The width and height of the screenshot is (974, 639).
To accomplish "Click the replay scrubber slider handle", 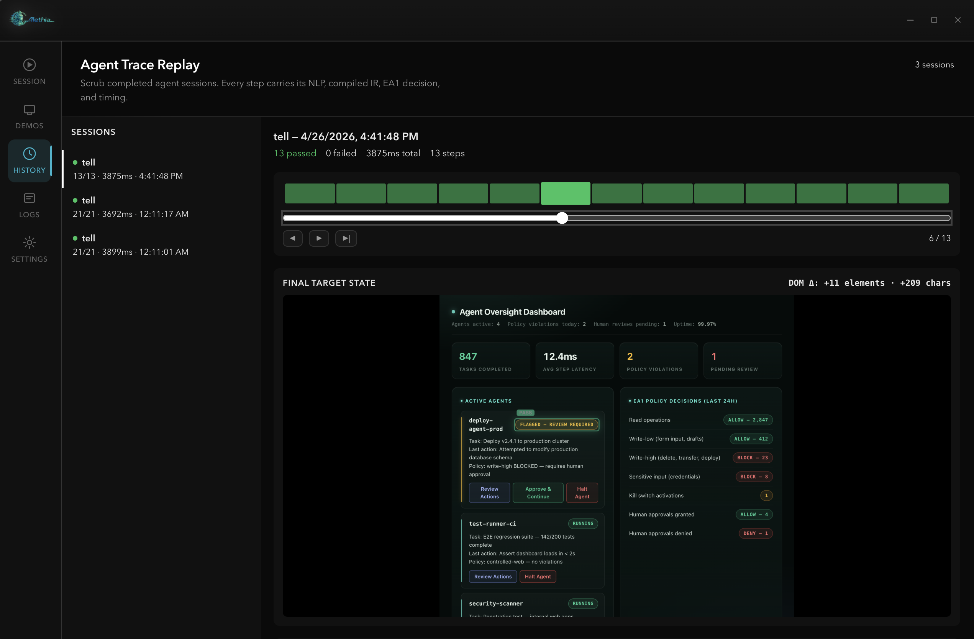I will click(562, 218).
